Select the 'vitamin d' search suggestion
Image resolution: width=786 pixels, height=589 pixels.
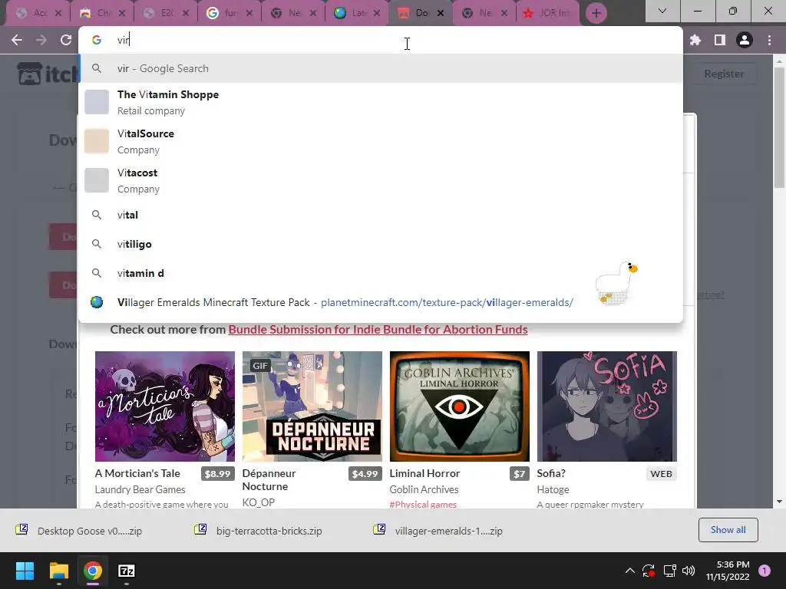(380, 273)
